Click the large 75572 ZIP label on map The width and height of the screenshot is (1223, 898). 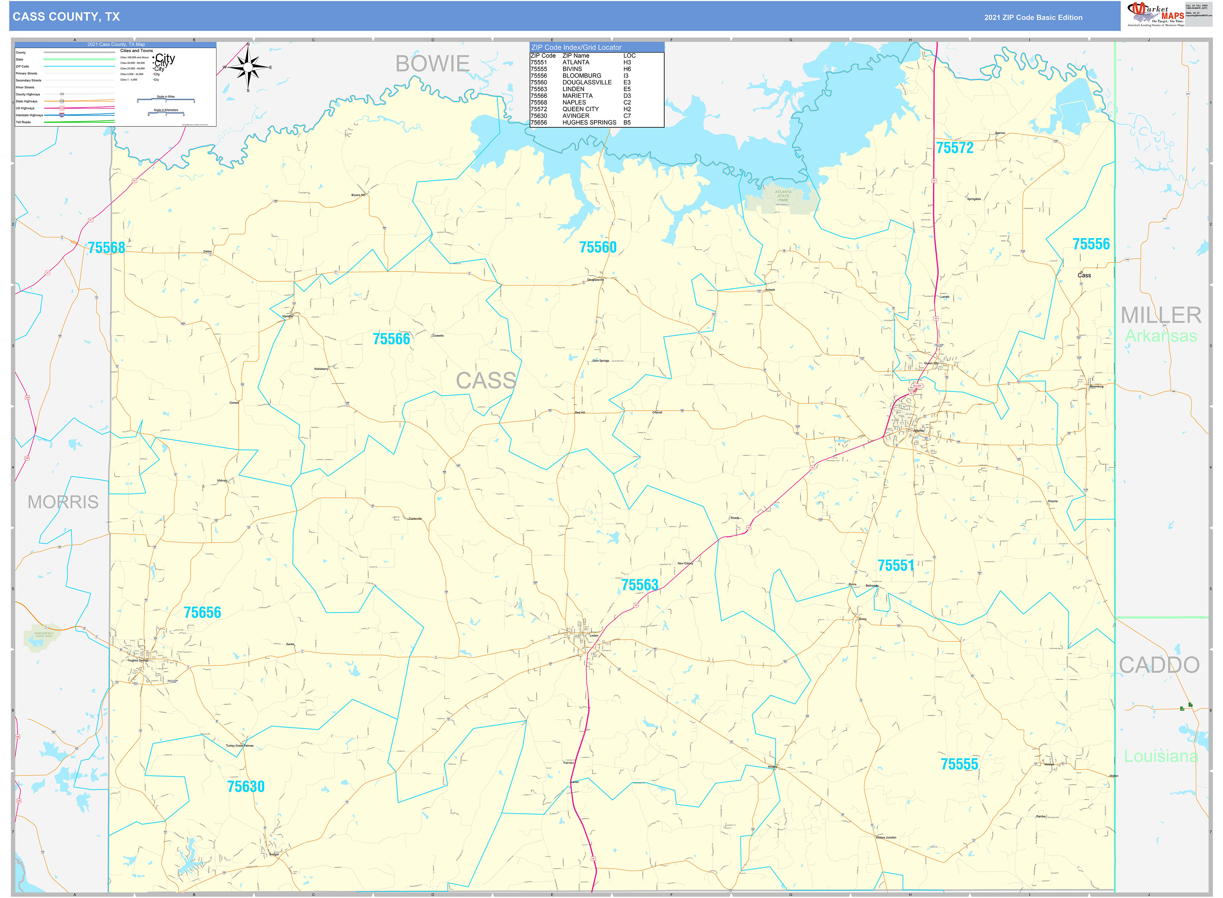955,148
